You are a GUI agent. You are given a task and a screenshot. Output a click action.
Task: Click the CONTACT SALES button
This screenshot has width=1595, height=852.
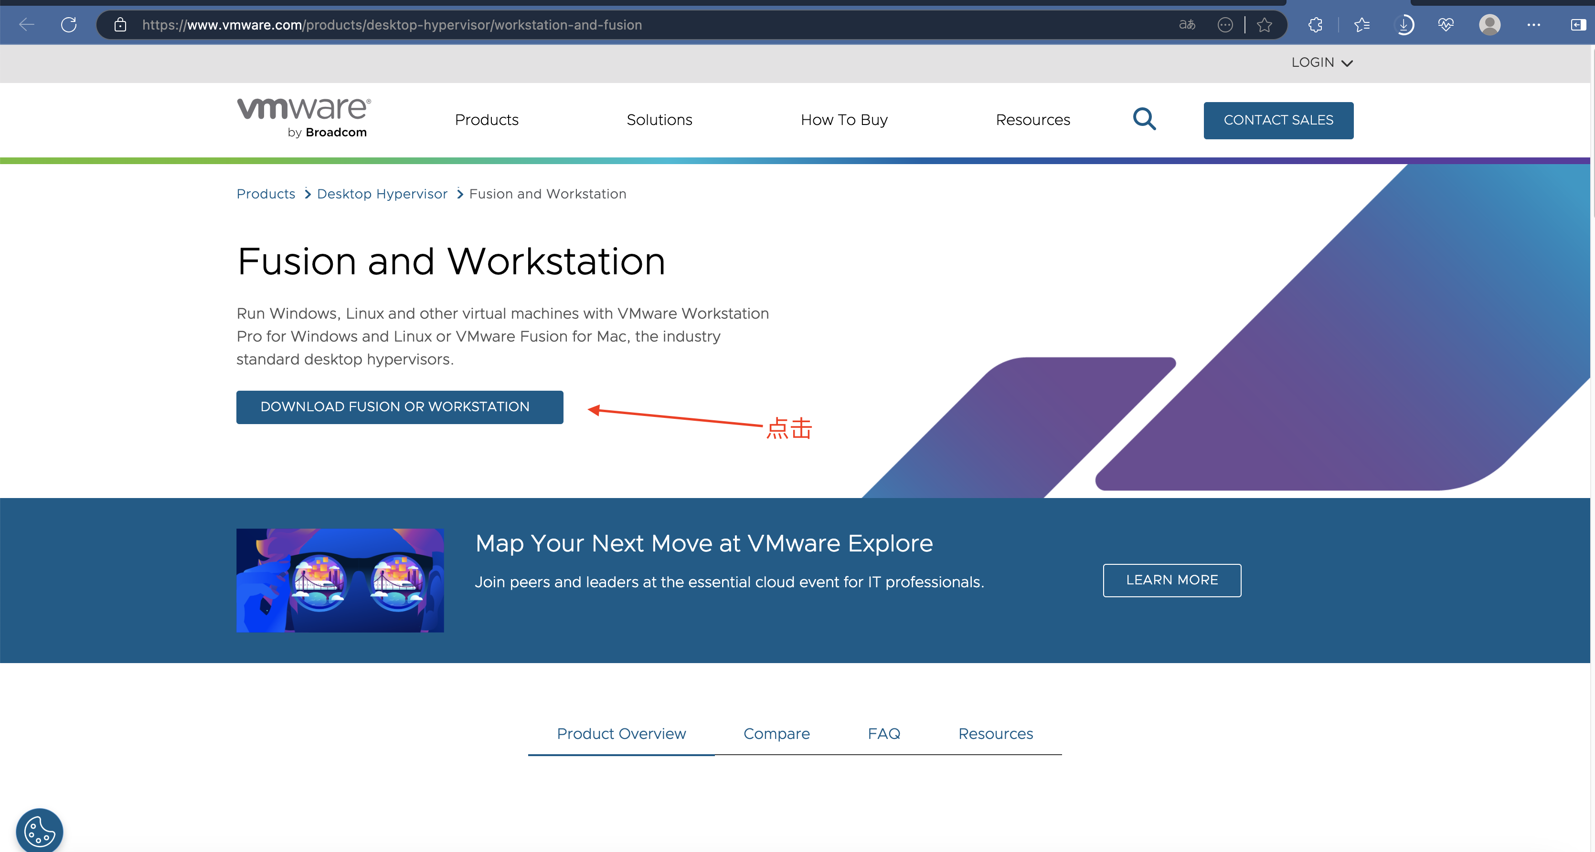[x=1278, y=120]
